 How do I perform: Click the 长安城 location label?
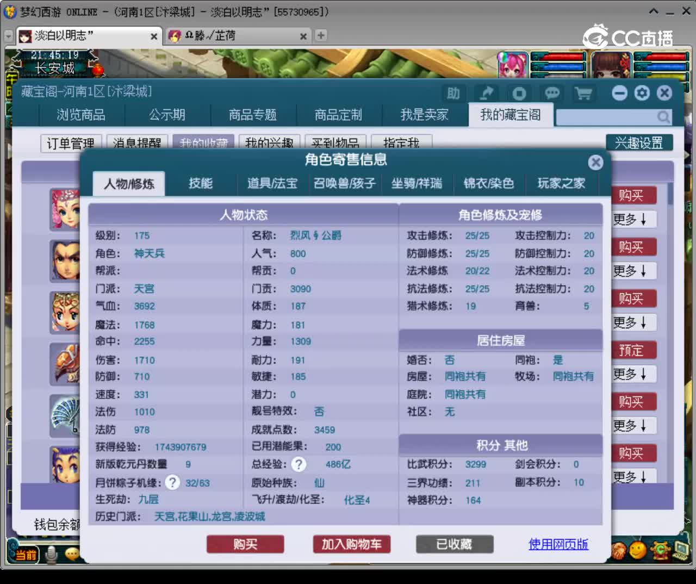pyautogui.click(x=54, y=68)
